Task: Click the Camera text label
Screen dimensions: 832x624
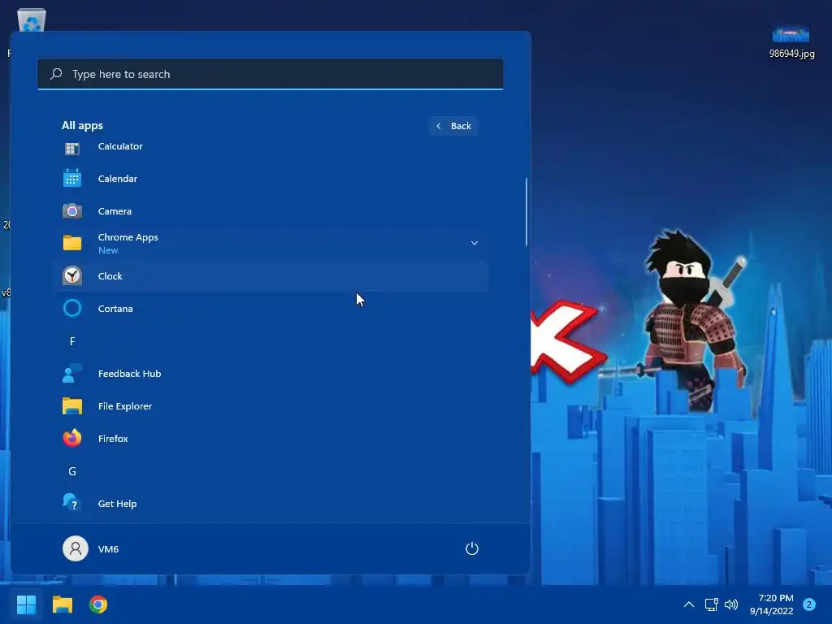Action: click(x=115, y=211)
